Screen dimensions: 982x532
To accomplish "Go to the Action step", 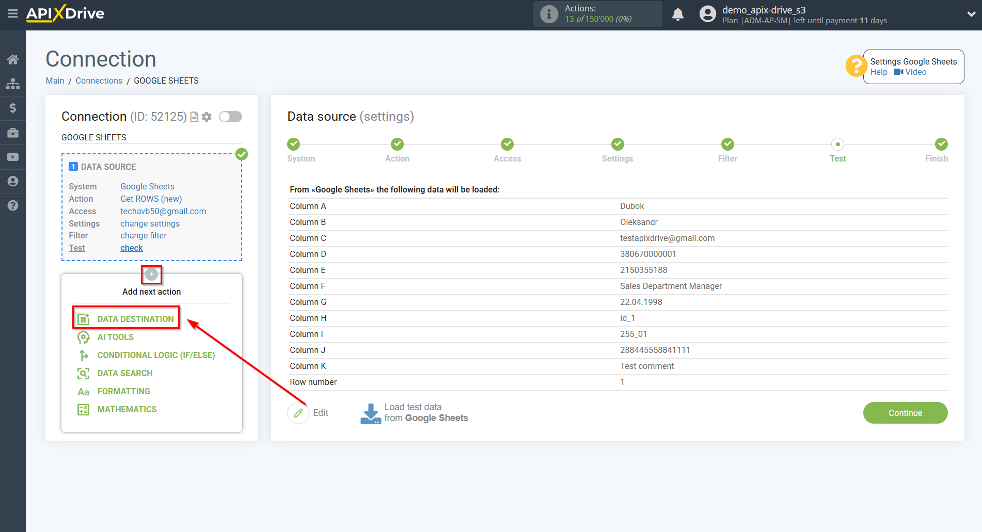I will [397, 144].
